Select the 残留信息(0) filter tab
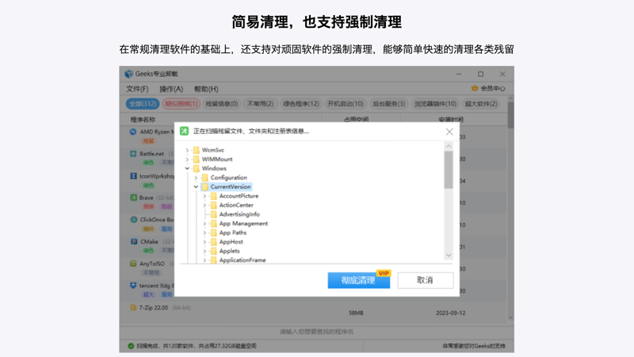Screen dimensions: 634x357 (222, 104)
